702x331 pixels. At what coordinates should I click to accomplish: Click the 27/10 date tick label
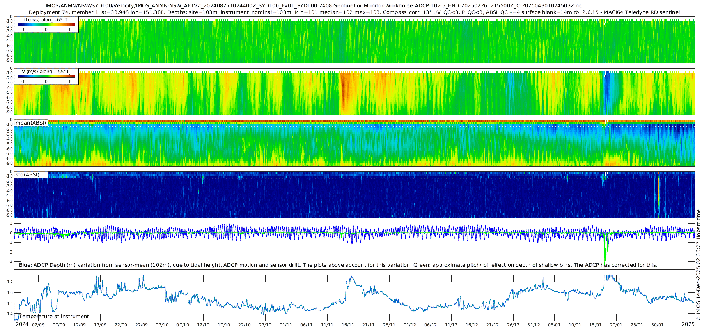265,325
